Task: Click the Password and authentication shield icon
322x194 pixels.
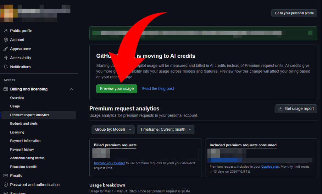Action: pyautogui.click(x=6, y=185)
